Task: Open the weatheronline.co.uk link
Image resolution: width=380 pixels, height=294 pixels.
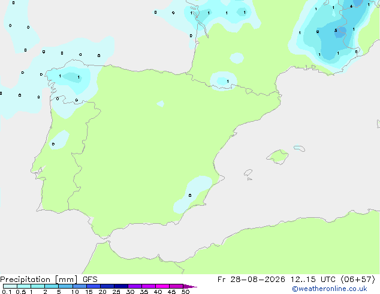Action: coord(330,289)
